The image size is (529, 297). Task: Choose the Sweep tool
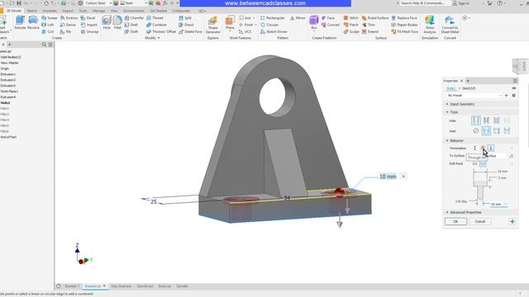pos(50,18)
